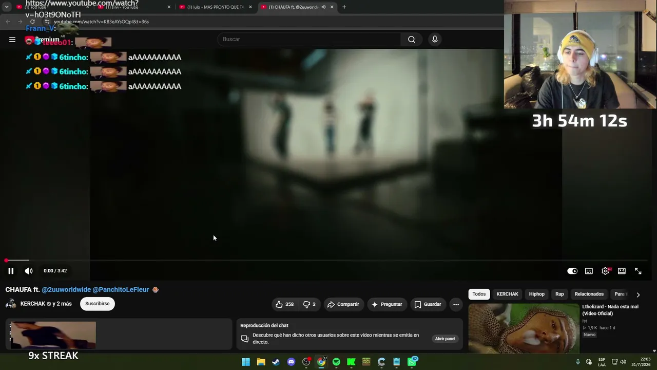
Task: Switch to the lulo - MAS PRONTO browser tab
Action: 215,7
